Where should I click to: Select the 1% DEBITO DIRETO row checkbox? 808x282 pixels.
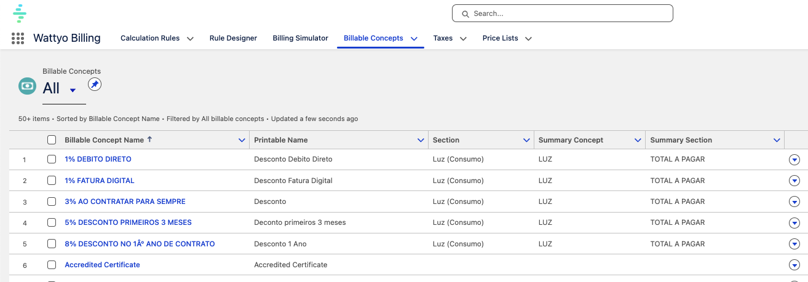[x=52, y=159]
